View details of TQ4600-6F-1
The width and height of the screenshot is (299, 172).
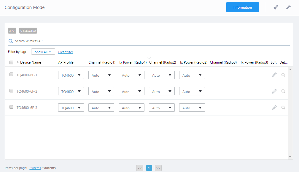283,75
